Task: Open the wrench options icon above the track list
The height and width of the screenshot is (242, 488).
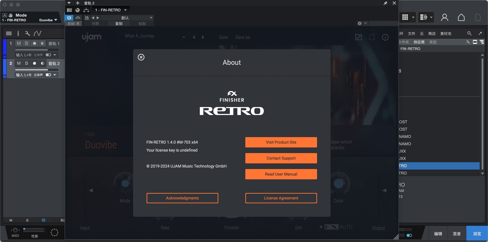Action: coord(27,33)
